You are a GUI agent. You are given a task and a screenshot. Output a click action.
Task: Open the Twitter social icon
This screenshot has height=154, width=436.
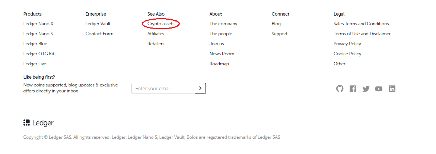pyautogui.click(x=366, y=89)
